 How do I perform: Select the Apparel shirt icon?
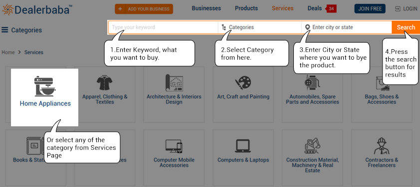(x=104, y=83)
